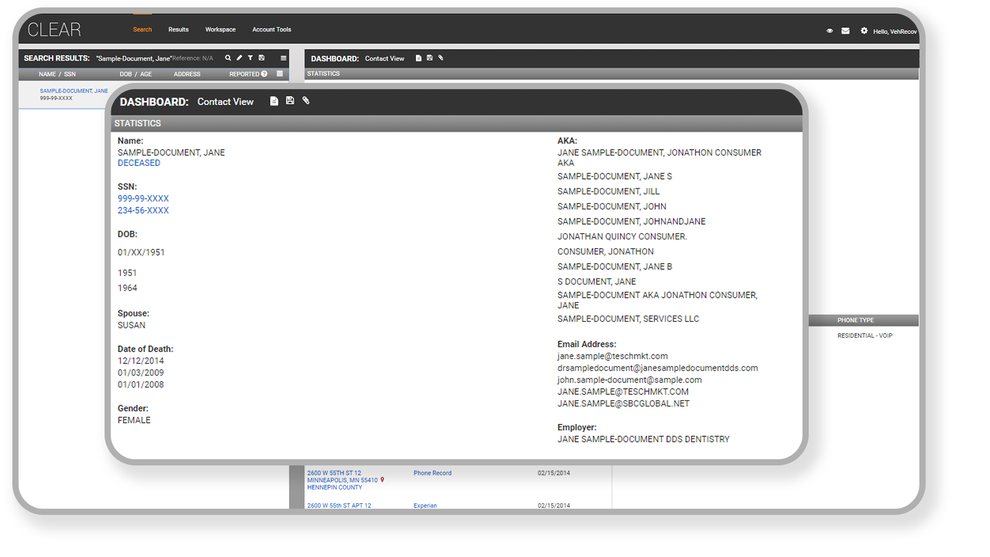Click save icon in Search Results header
Image resolution: width=990 pixels, height=557 pixels.
(x=262, y=58)
